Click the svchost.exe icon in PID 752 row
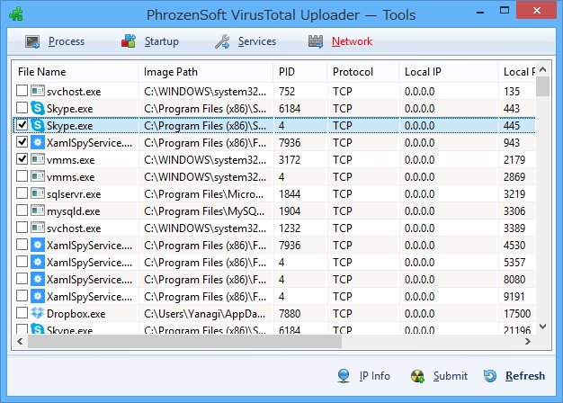 [x=38, y=91]
